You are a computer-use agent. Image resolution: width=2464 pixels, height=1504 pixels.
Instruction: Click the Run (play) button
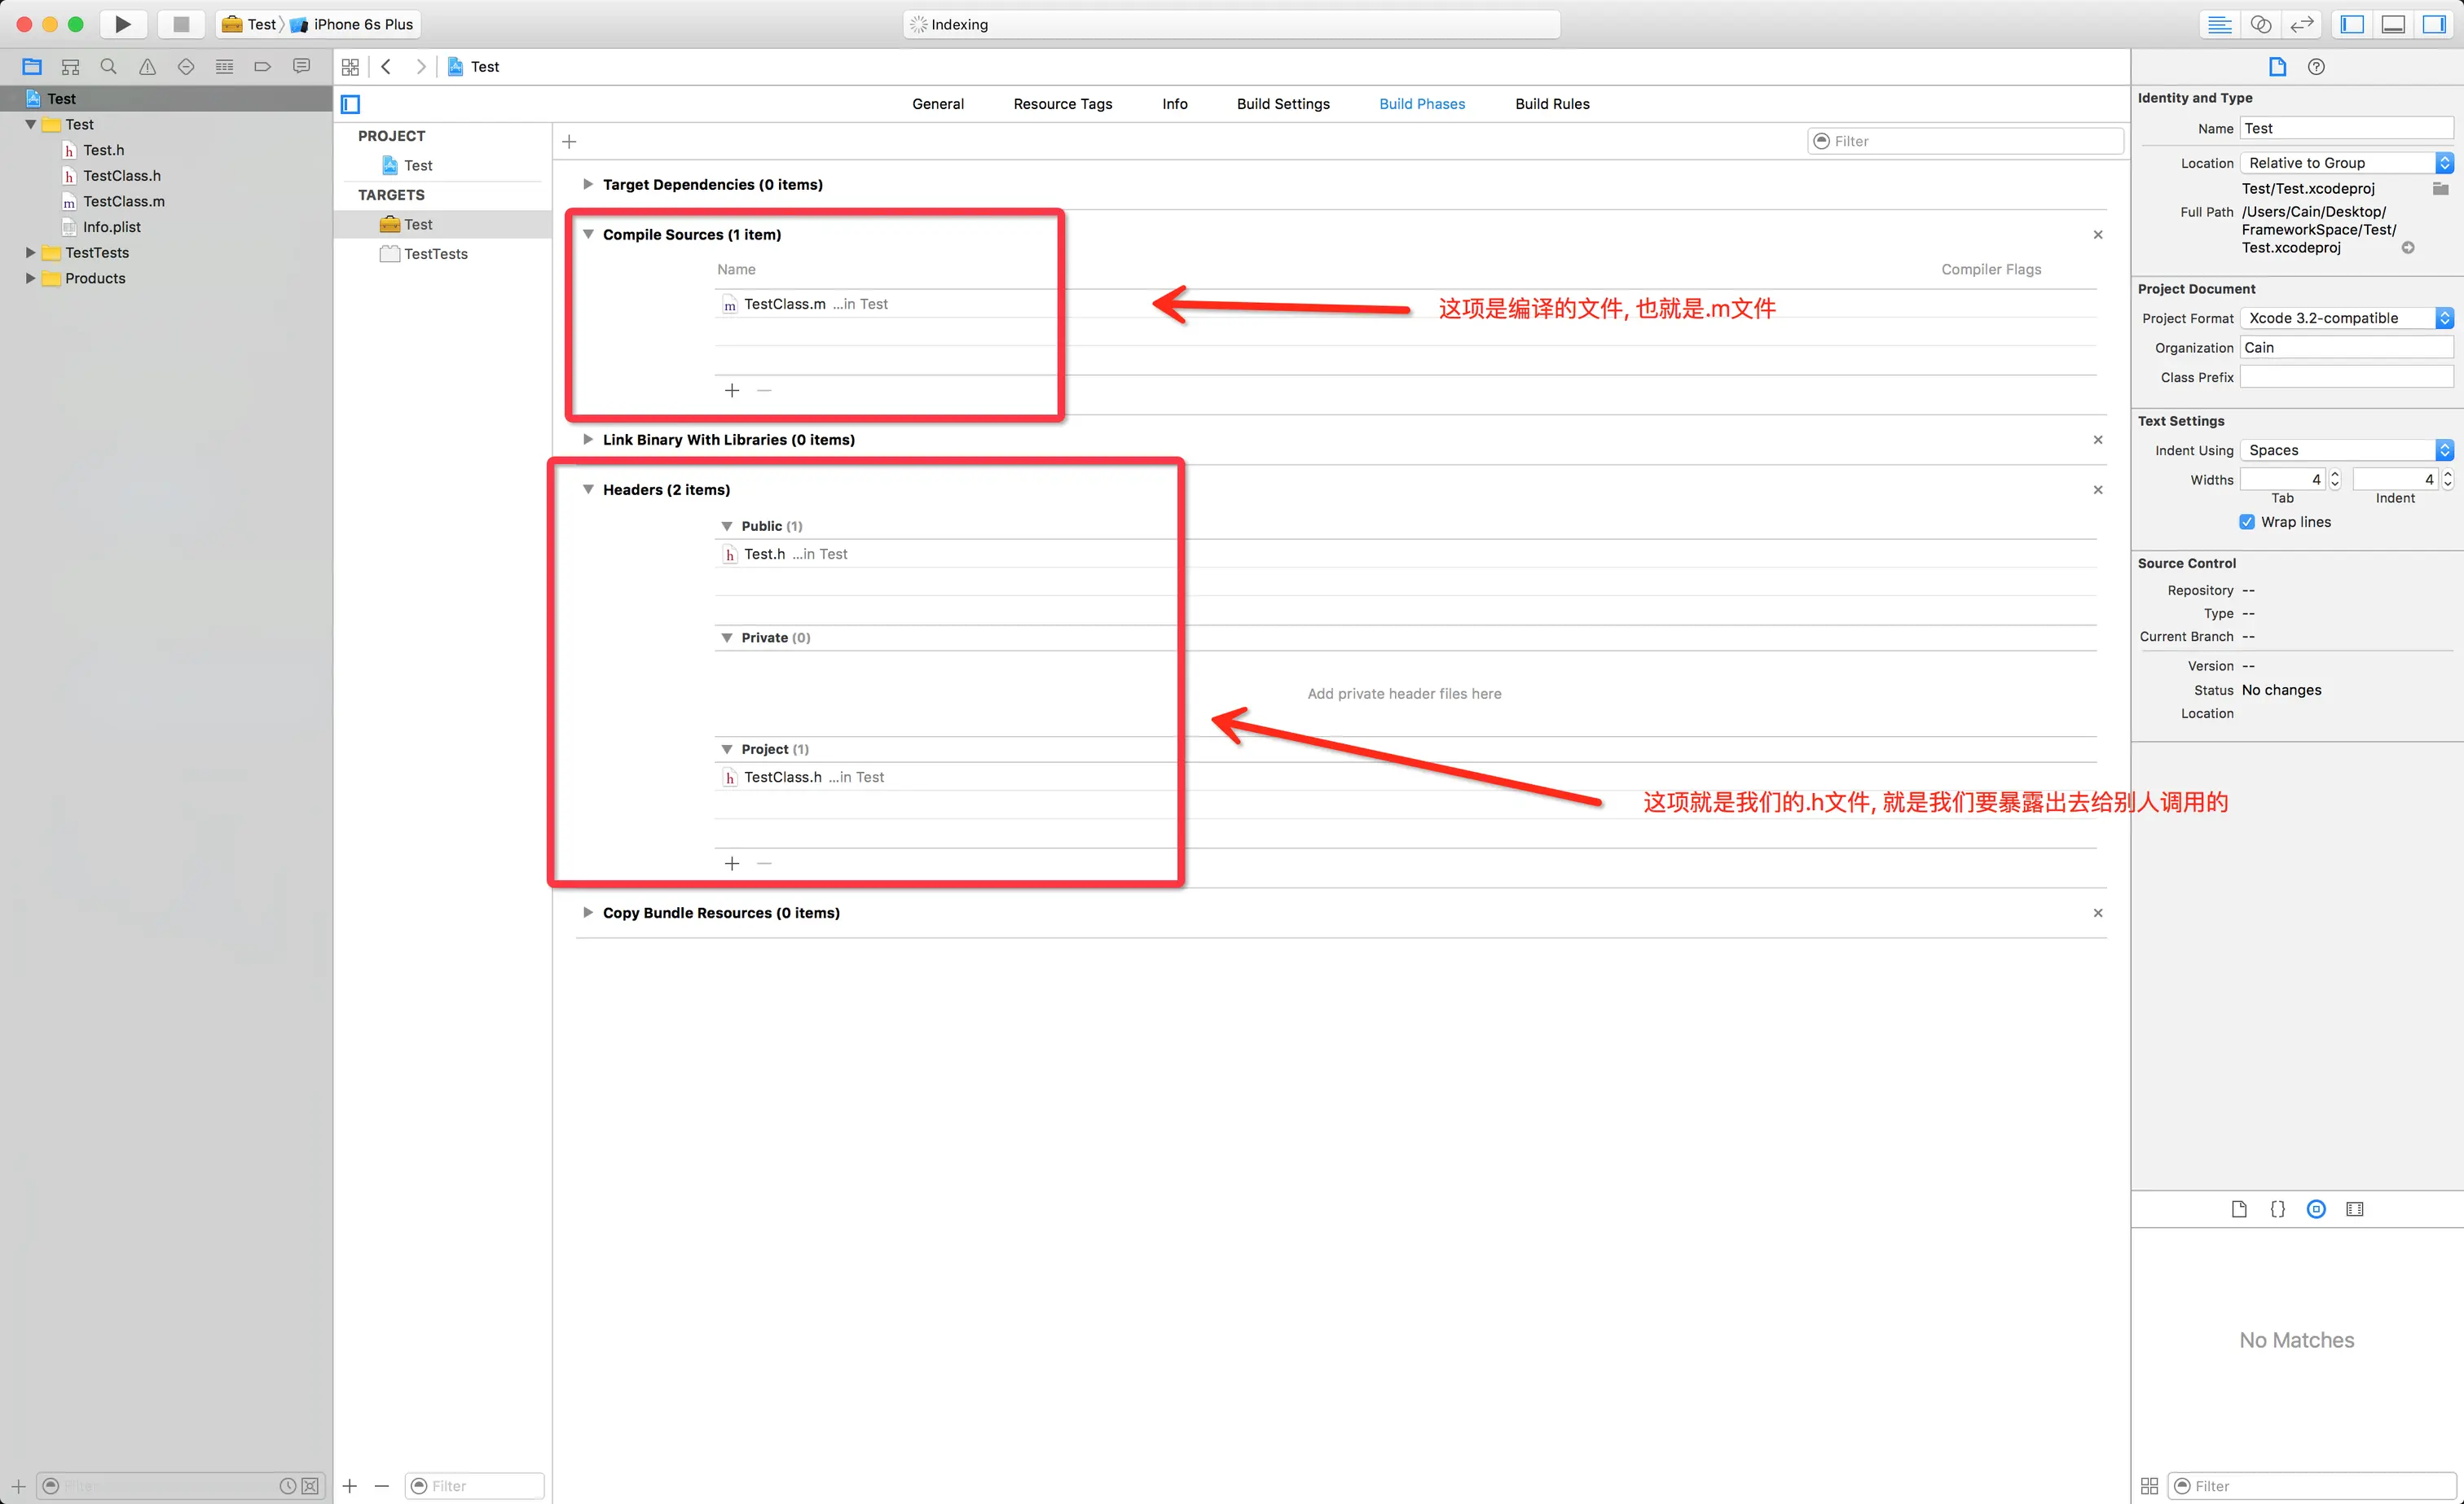pyautogui.click(x=122, y=24)
